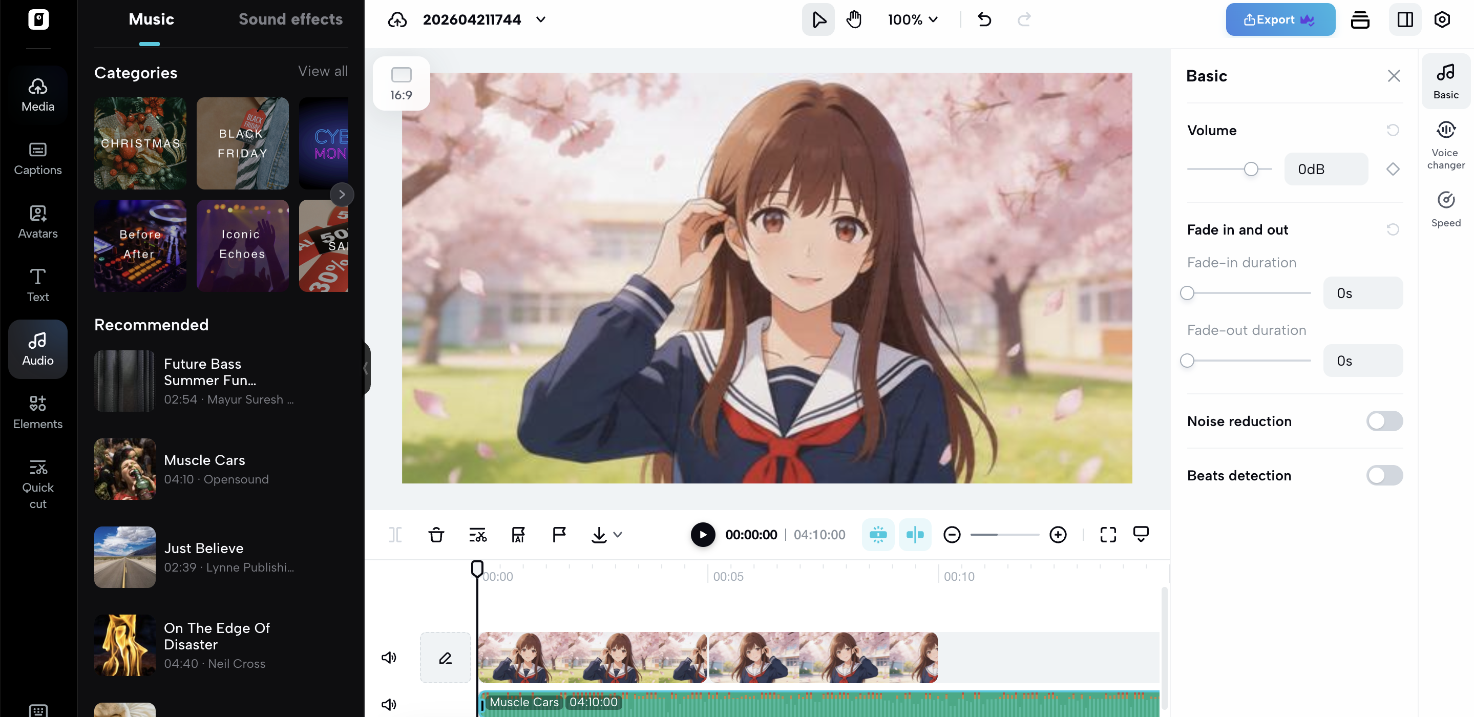The height and width of the screenshot is (717, 1474).
Task: Open the Avatars panel
Action: [37, 222]
